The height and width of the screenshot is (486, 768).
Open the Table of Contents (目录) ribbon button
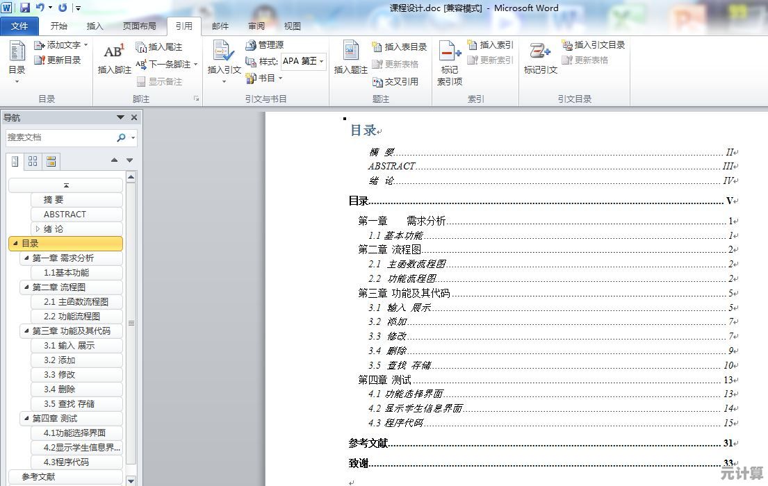(x=17, y=59)
